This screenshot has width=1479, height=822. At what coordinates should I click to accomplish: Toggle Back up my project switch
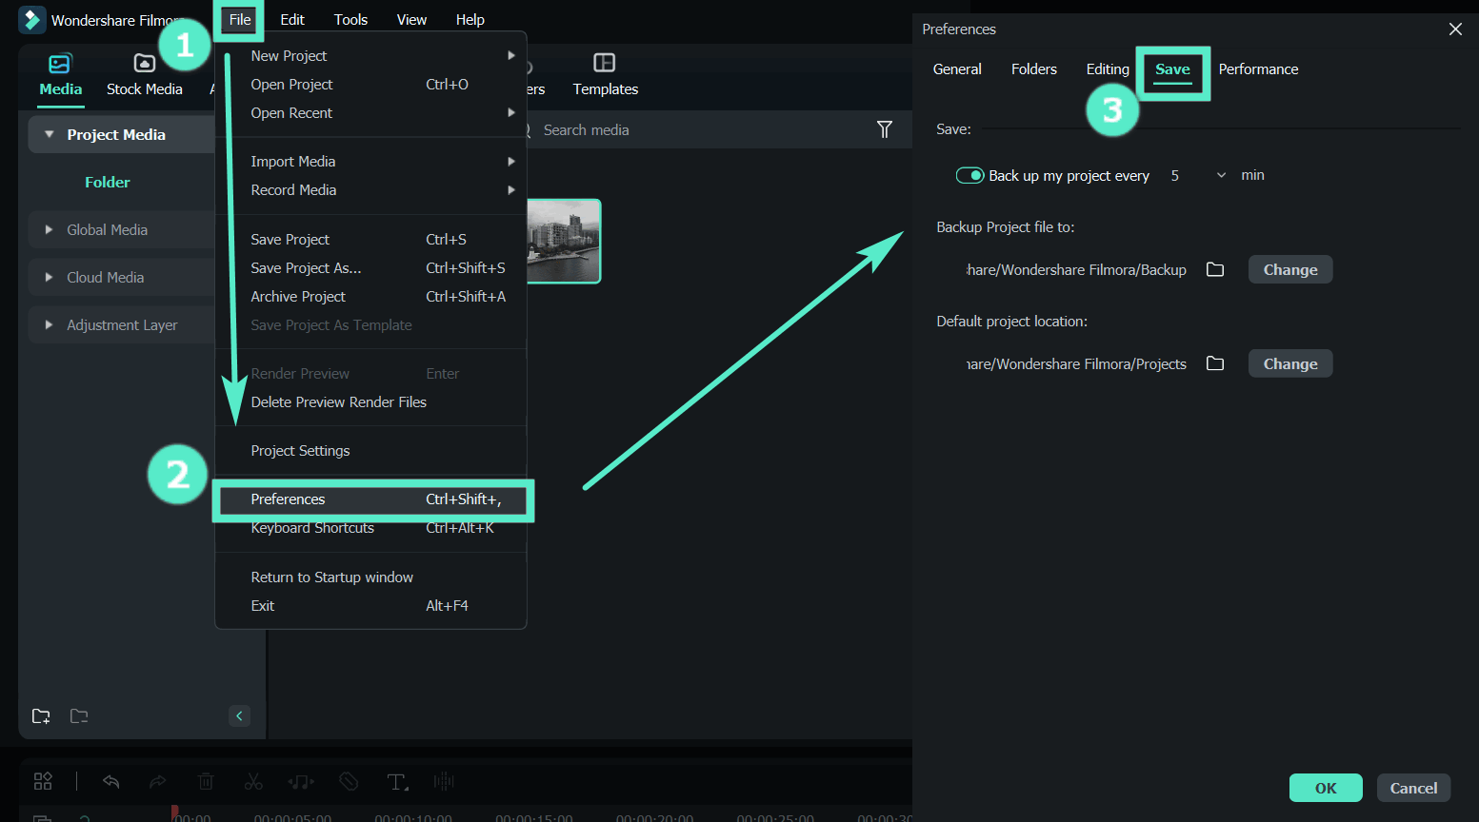(969, 175)
